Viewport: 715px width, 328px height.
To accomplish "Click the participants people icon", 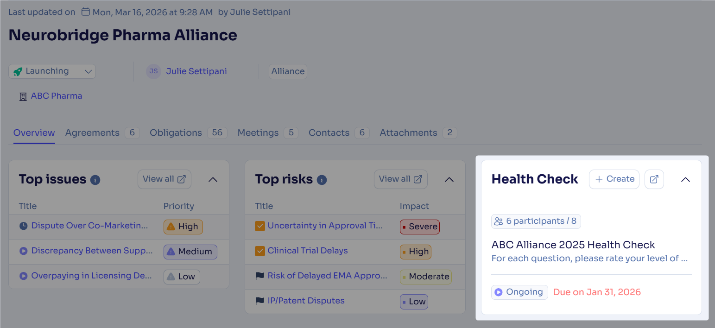I will (499, 221).
